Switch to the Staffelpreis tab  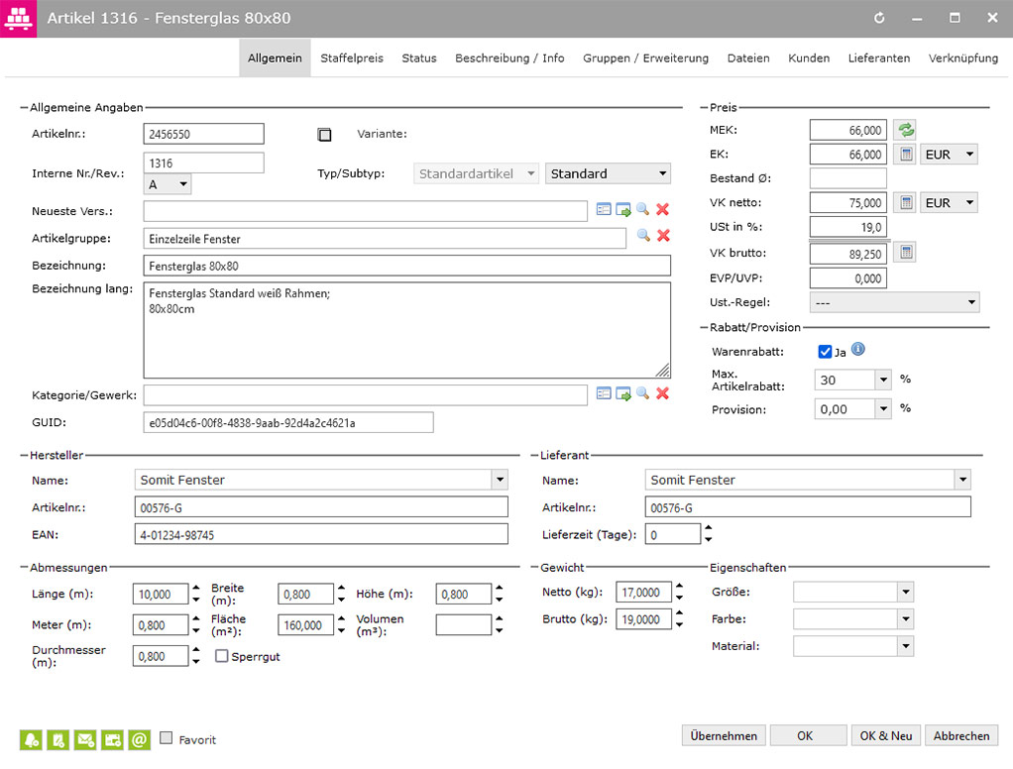352,58
